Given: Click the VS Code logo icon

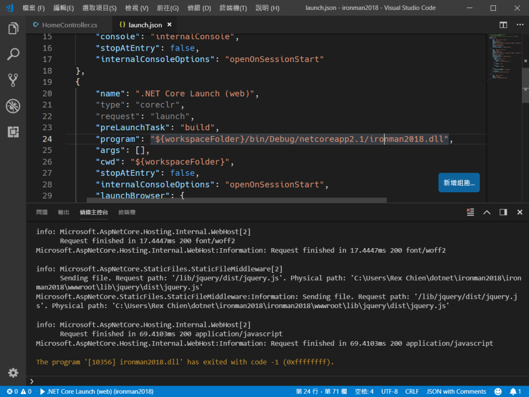Looking at the screenshot, I should pyautogui.click(x=9, y=8).
